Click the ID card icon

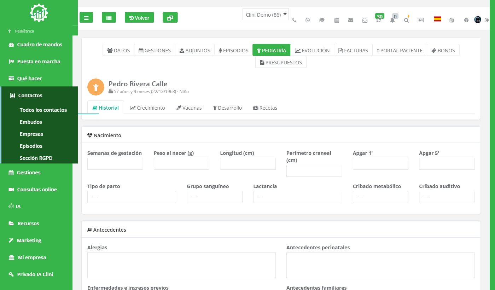421,20
